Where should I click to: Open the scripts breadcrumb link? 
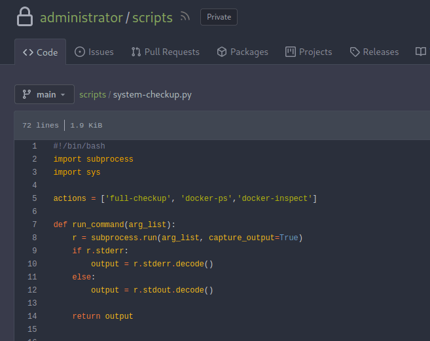pyautogui.click(x=92, y=95)
